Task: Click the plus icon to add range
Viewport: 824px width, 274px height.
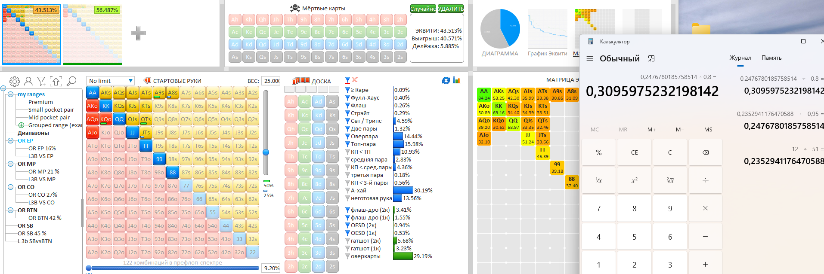Action: pos(138,33)
